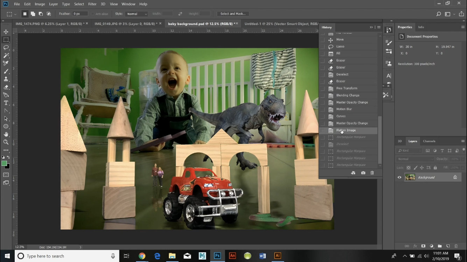
Task: Select the Lasso tool in the toolbar
Action: (x=6, y=47)
